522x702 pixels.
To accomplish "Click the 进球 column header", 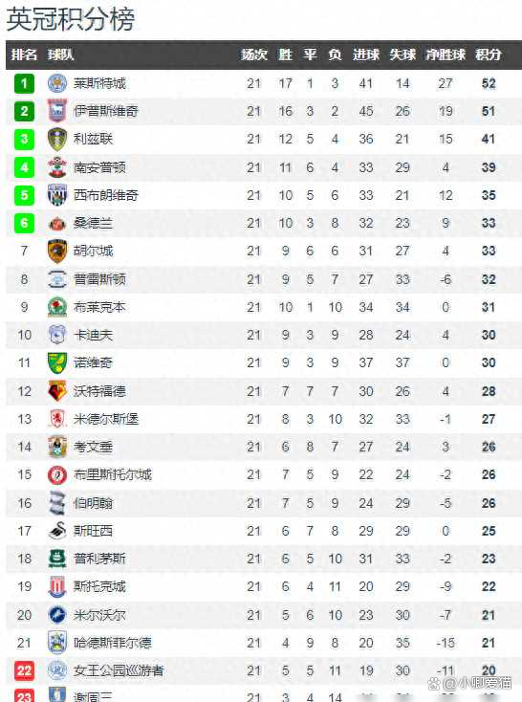I will click(x=366, y=55).
